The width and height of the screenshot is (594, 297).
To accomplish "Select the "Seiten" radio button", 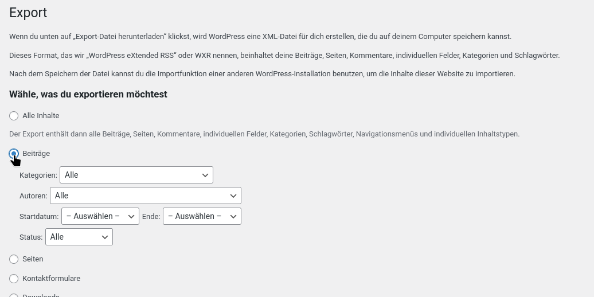I will [x=14, y=259].
